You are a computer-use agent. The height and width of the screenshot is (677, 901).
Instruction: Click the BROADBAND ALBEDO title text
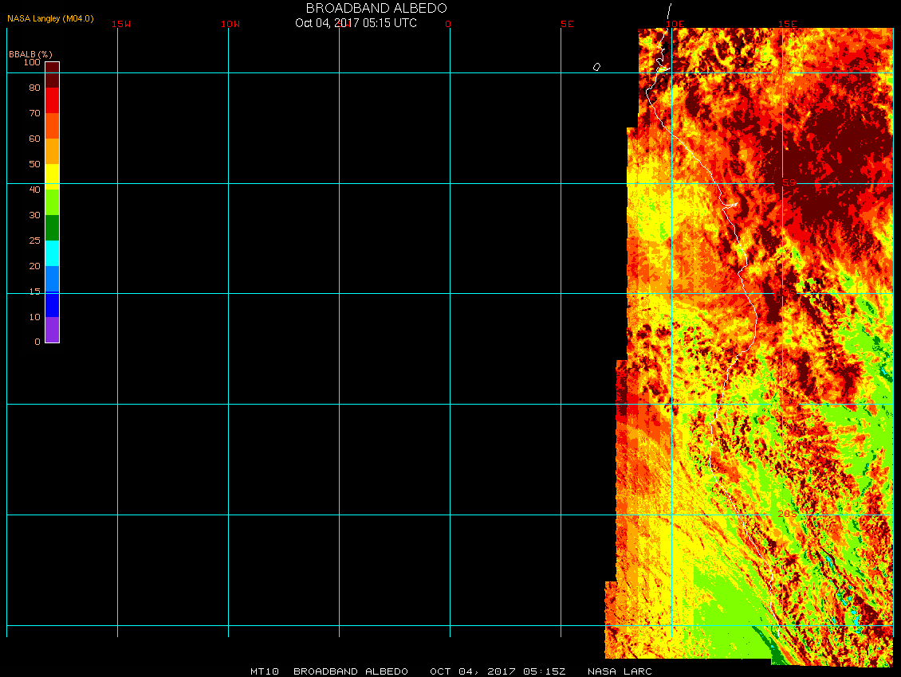[x=376, y=8]
